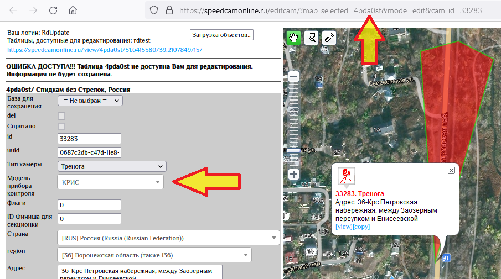Open the Тип камеры dropdown

click(112, 166)
